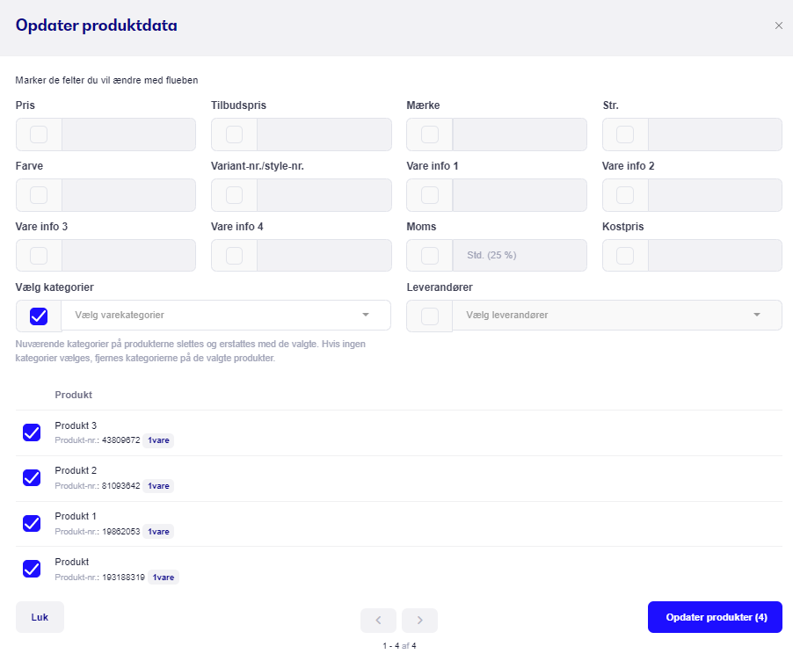The height and width of the screenshot is (654, 793).
Task: Tick the Vare info 4 checkbox
Action: click(x=234, y=256)
